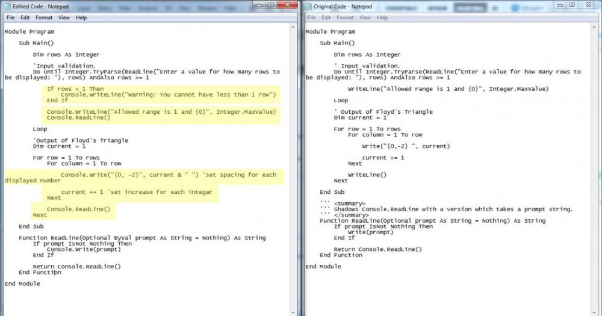This screenshot has width=602, height=316.
Task: Maximize the Editied Code Notepad window
Action: [271, 5]
